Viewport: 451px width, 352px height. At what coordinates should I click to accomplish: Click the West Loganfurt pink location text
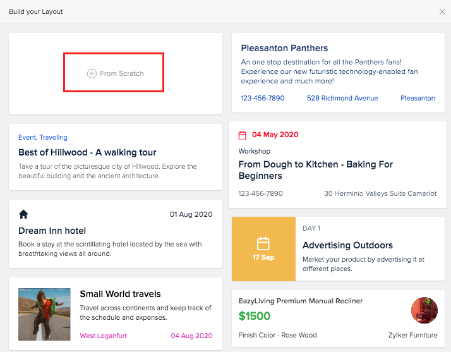coord(105,336)
